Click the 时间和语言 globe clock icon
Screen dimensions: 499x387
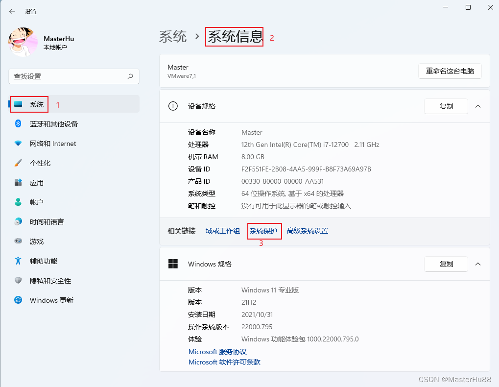coord(18,221)
